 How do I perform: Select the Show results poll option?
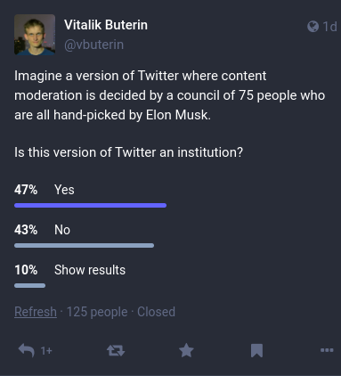(x=90, y=270)
